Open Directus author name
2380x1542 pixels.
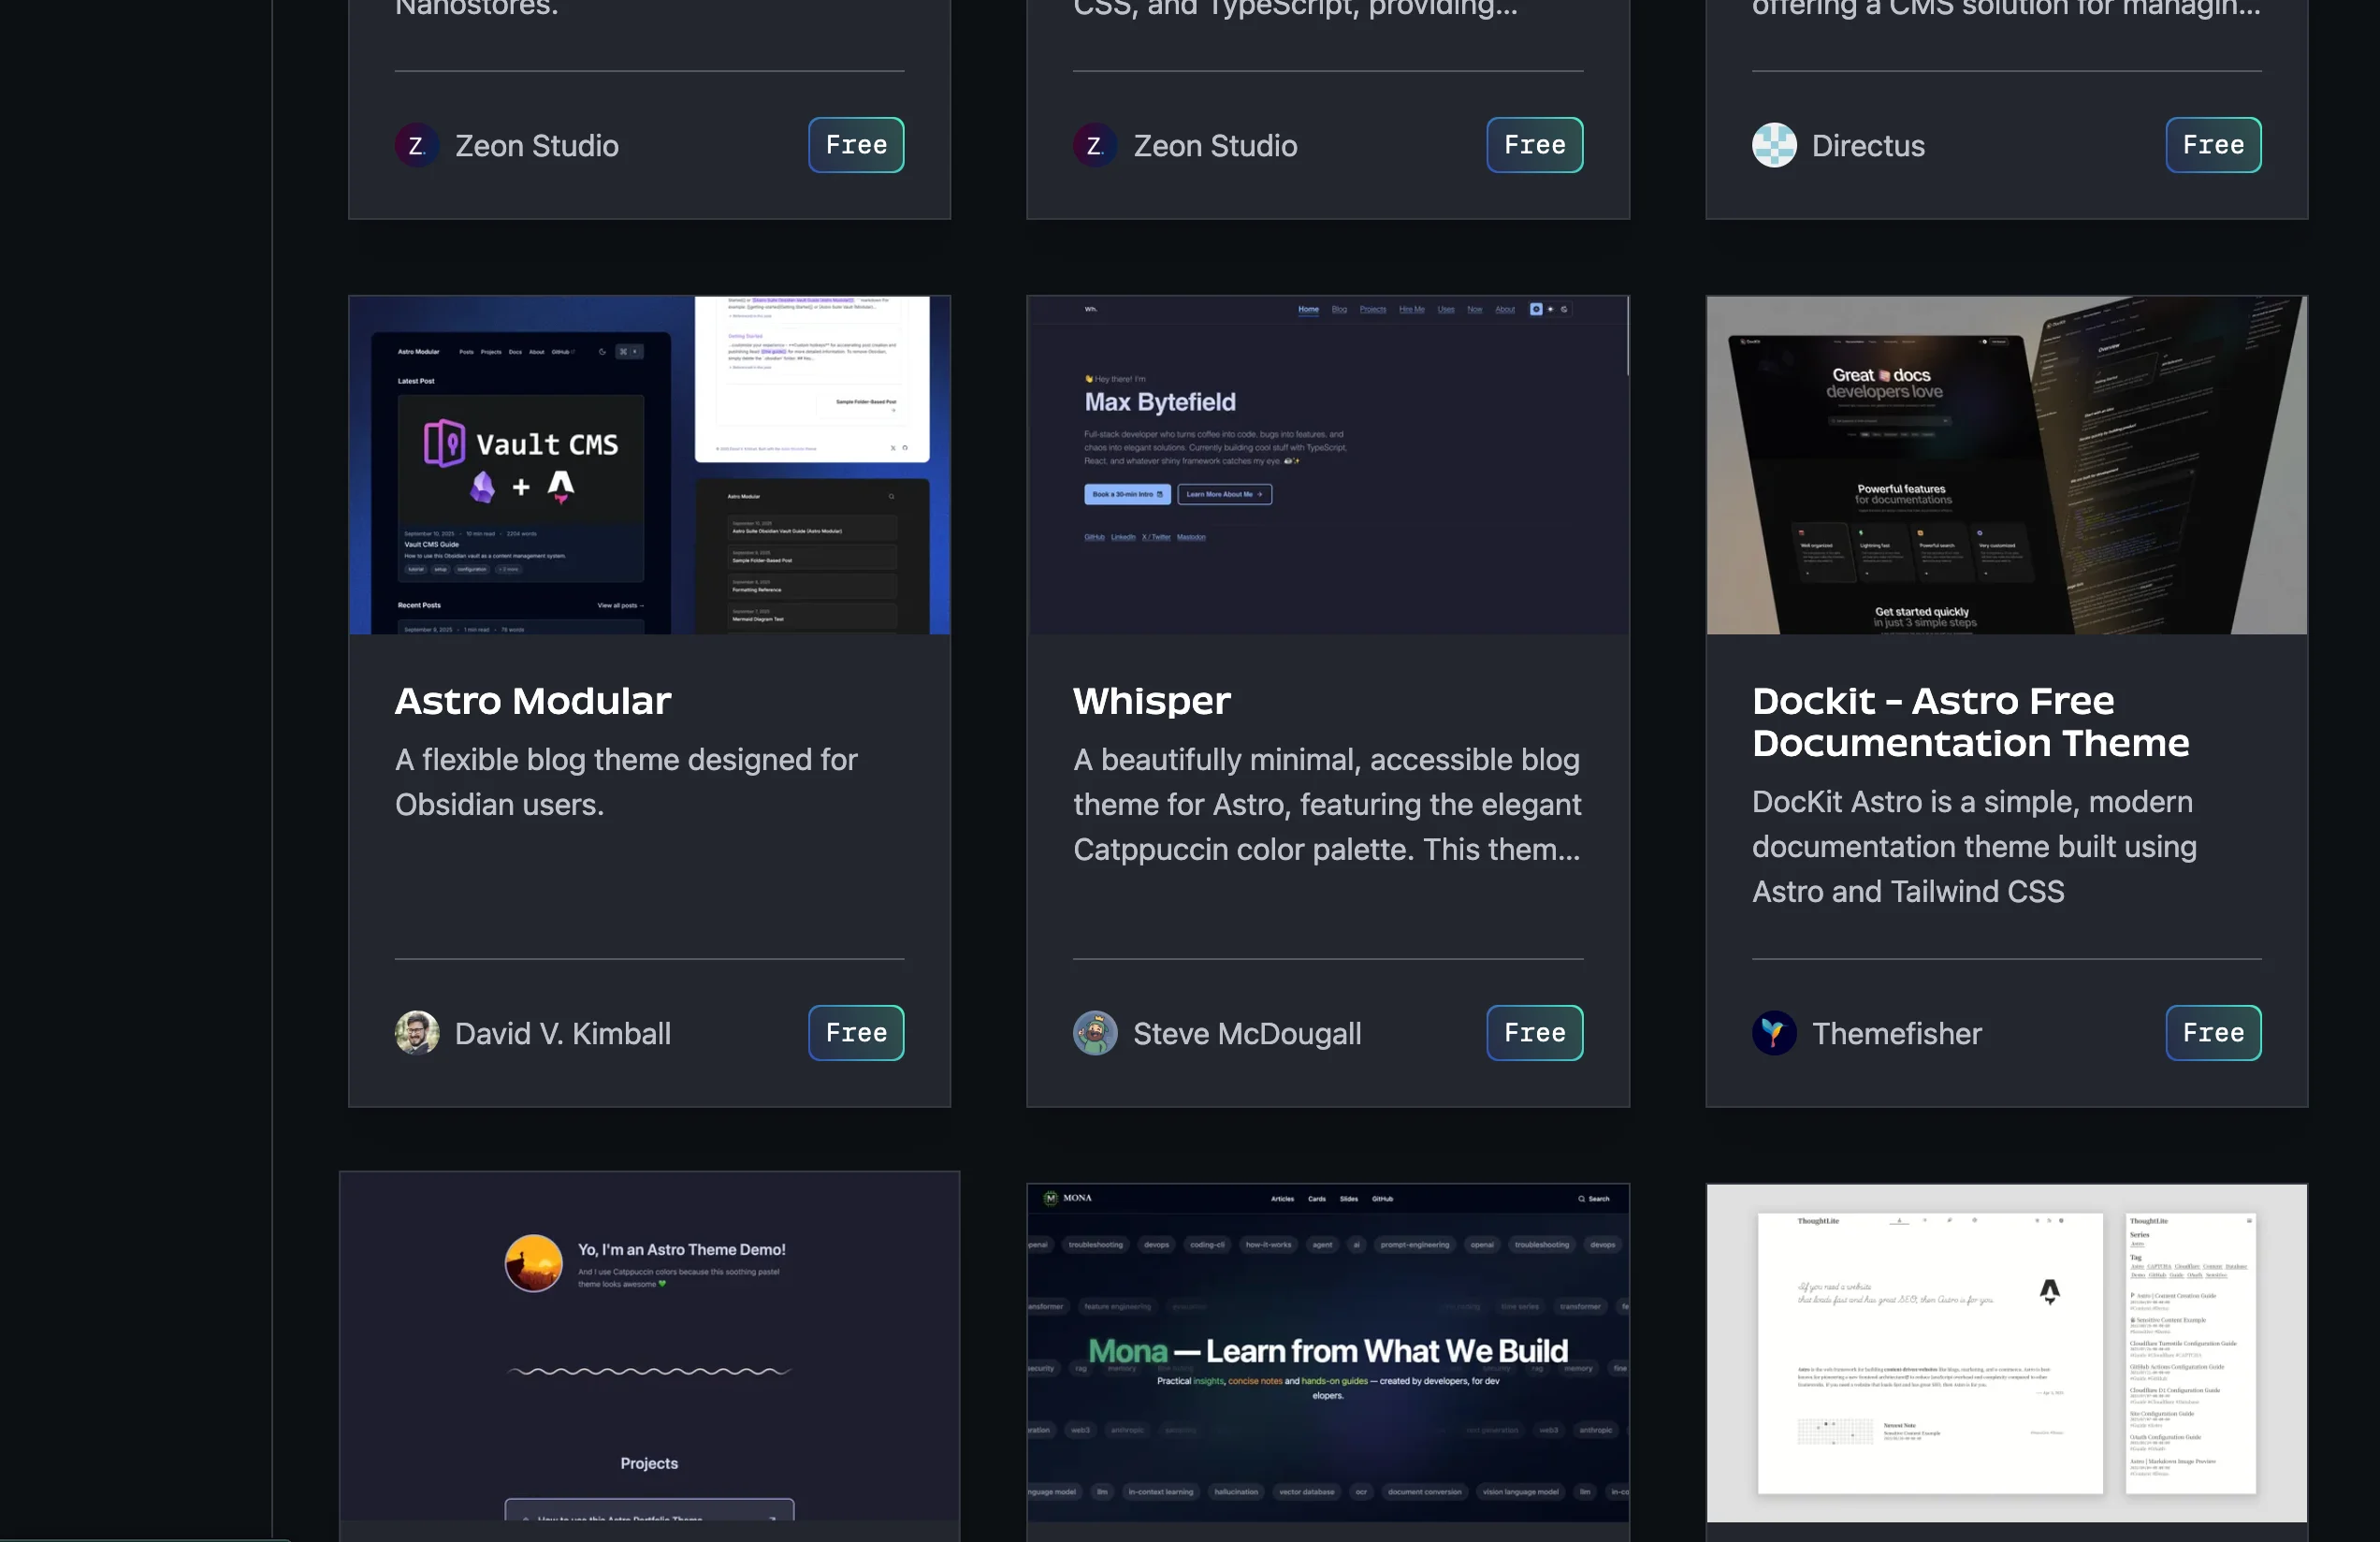tap(1868, 145)
